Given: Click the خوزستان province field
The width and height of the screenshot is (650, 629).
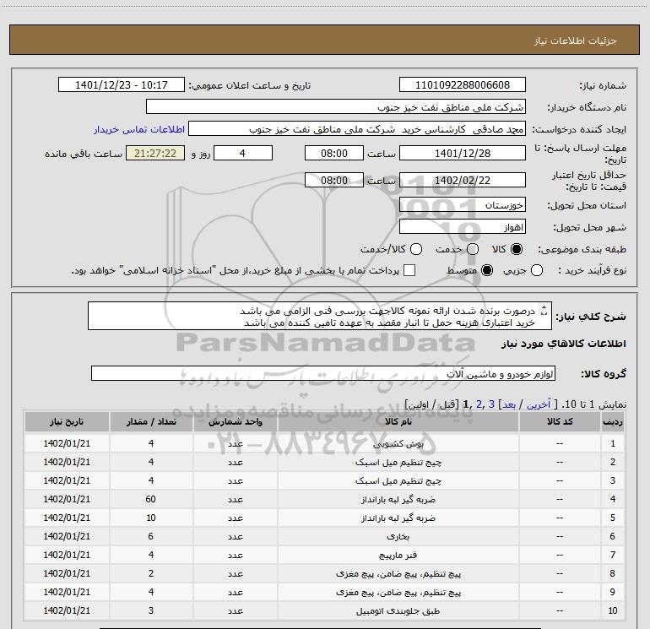Looking at the screenshot, I should coord(463,205).
